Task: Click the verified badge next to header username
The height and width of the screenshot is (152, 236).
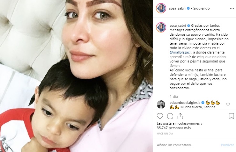Action: [x=188, y=8]
